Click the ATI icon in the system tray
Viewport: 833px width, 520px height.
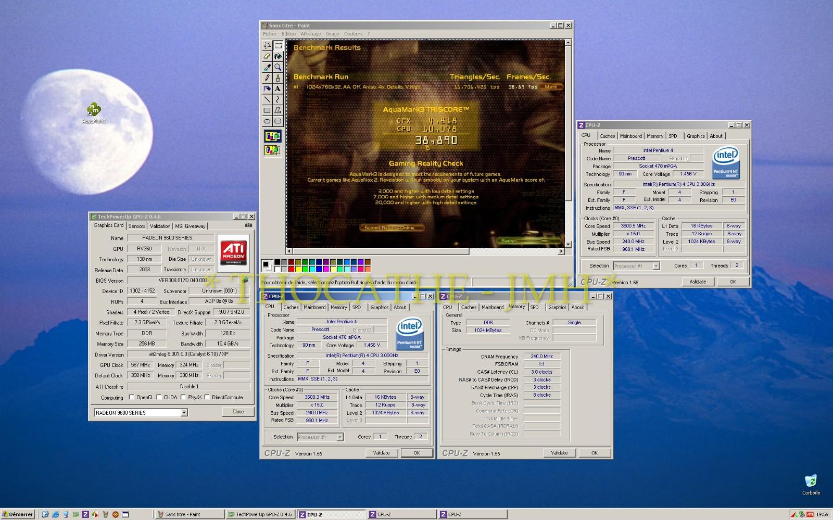coord(810,514)
